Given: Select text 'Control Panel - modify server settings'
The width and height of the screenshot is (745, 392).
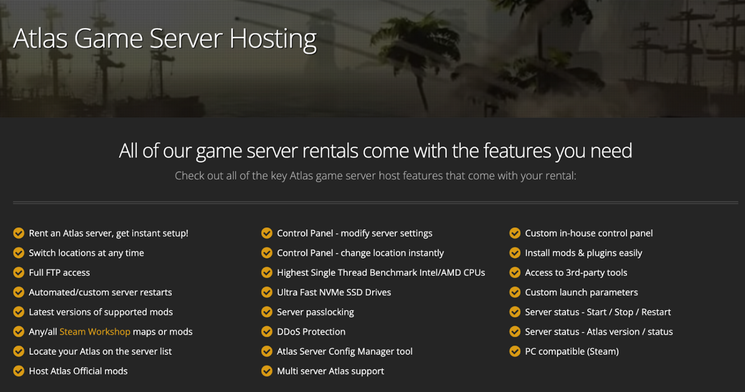Looking at the screenshot, I should (x=355, y=233).
